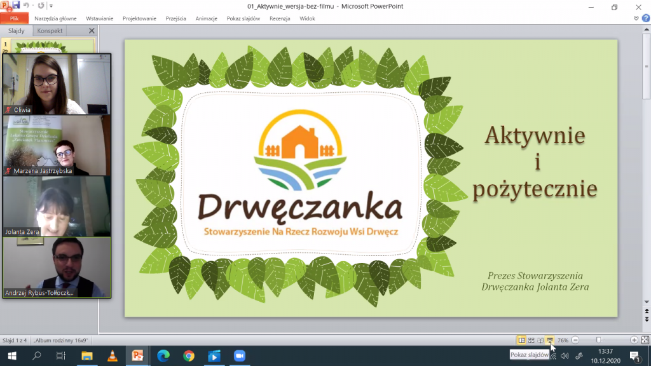Select the Slajdy pane tab
Screen dimensions: 651x366
[17, 30]
